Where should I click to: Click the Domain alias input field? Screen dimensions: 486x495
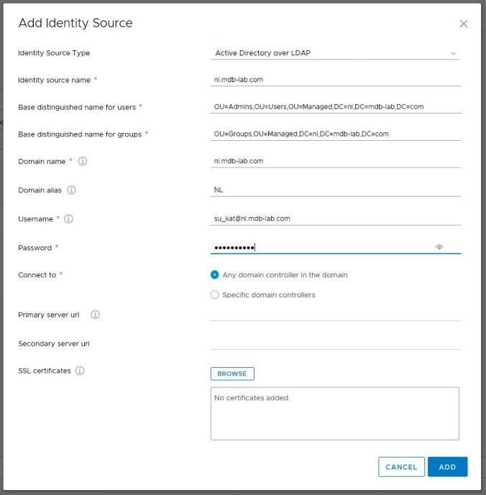pos(334,190)
